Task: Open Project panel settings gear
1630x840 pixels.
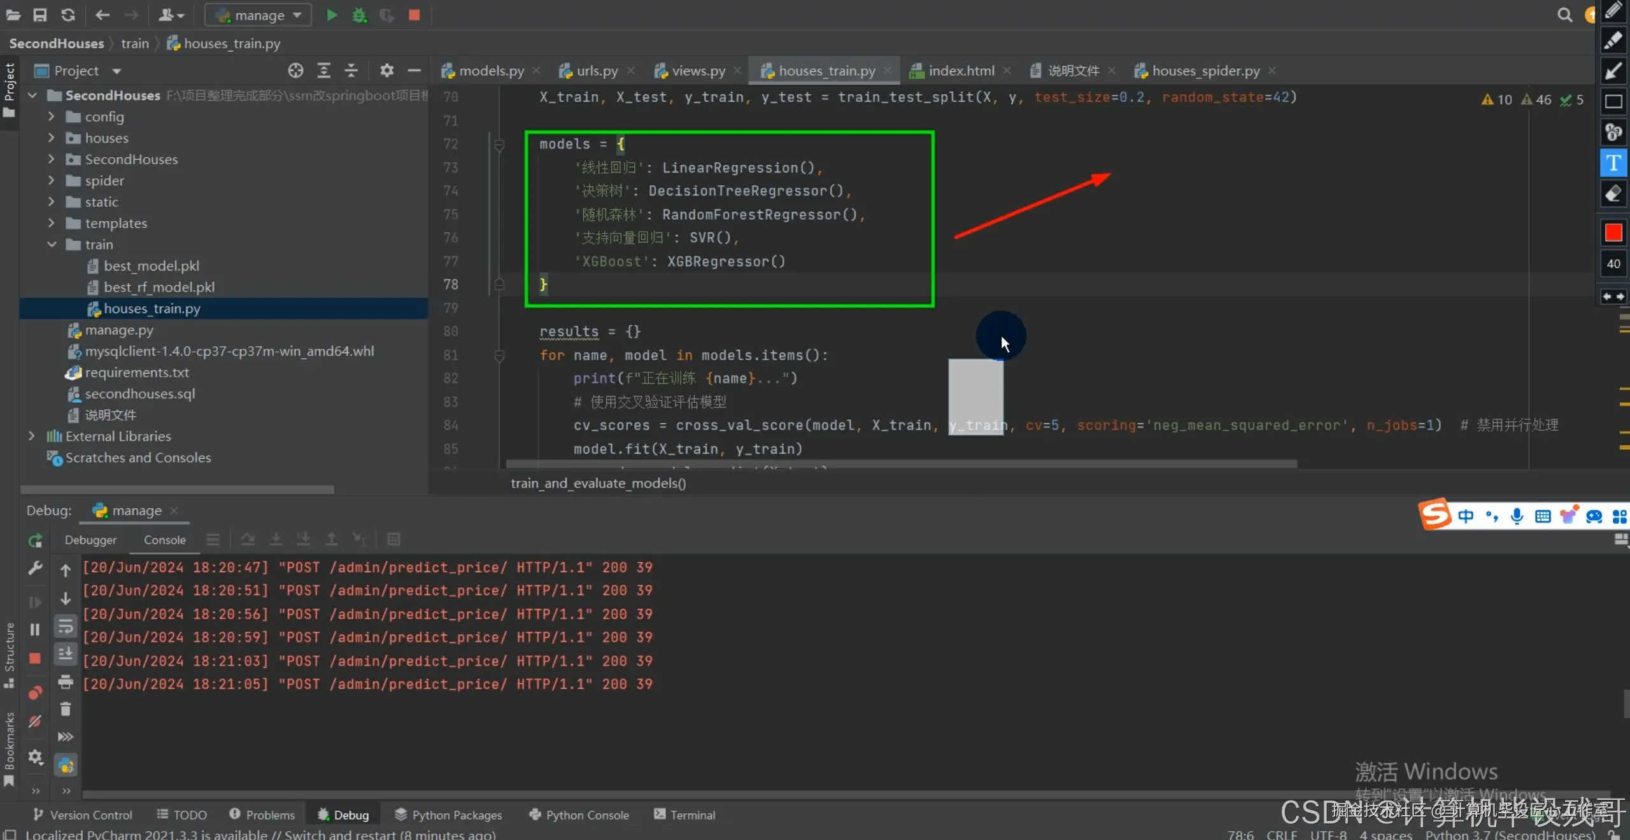Action: [386, 71]
